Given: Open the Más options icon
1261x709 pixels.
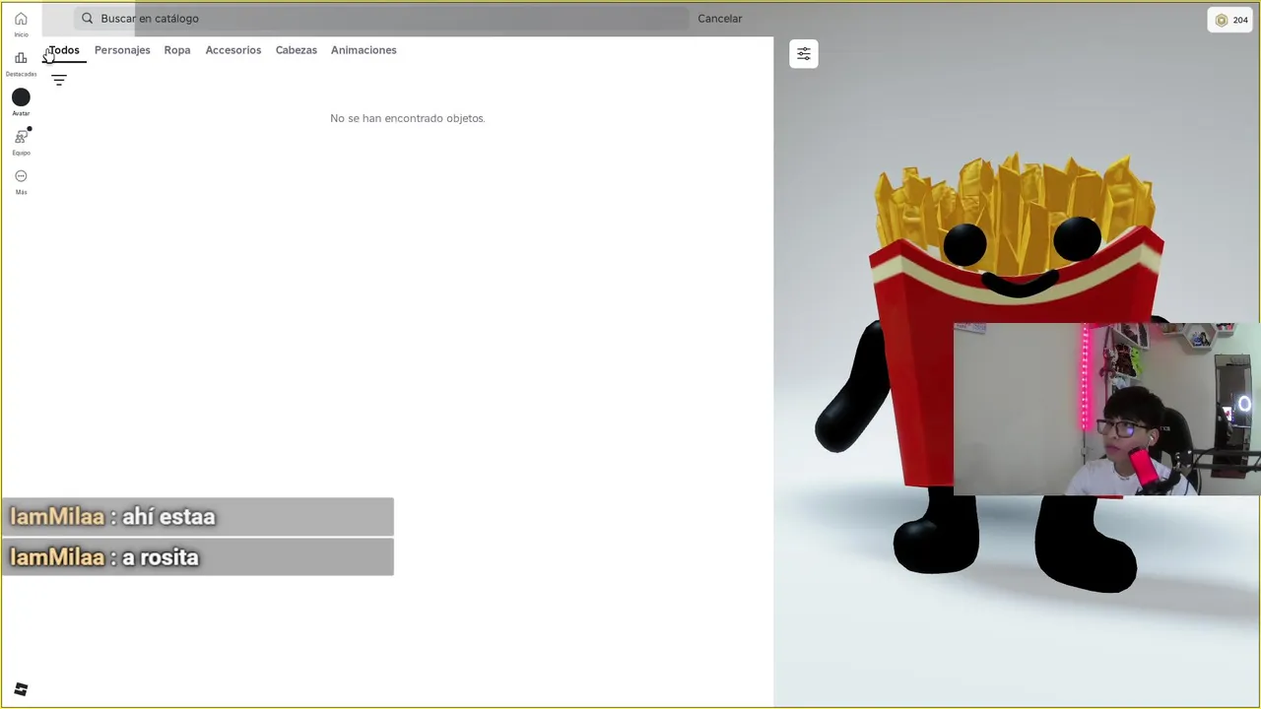Looking at the screenshot, I should (x=21, y=176).
